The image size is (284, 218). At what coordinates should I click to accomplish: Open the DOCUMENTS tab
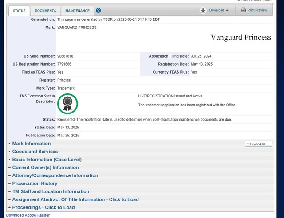(x=45, y=11)
